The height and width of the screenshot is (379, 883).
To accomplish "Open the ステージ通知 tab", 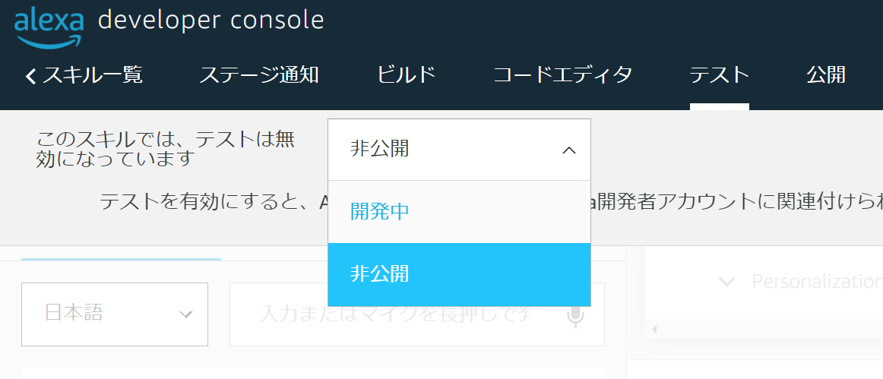I will click(259, 75).
